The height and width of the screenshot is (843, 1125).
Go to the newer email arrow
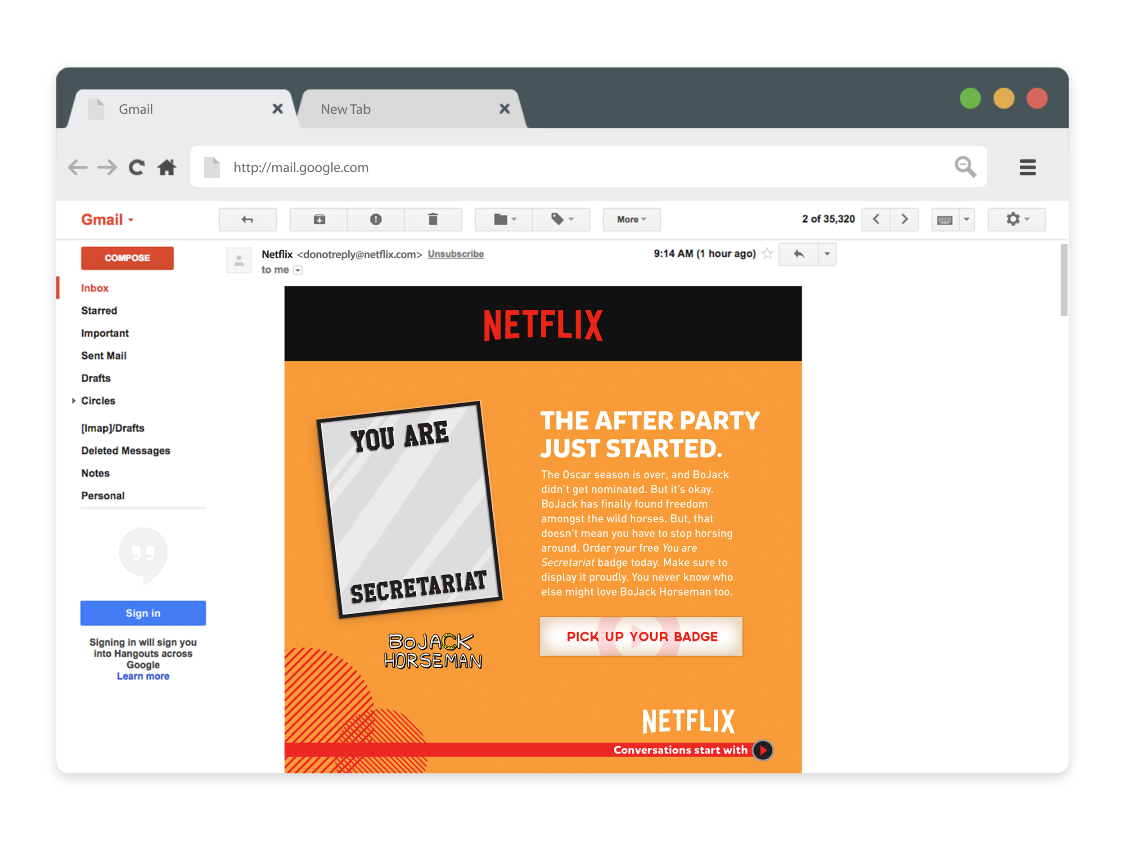click(876, 219)
